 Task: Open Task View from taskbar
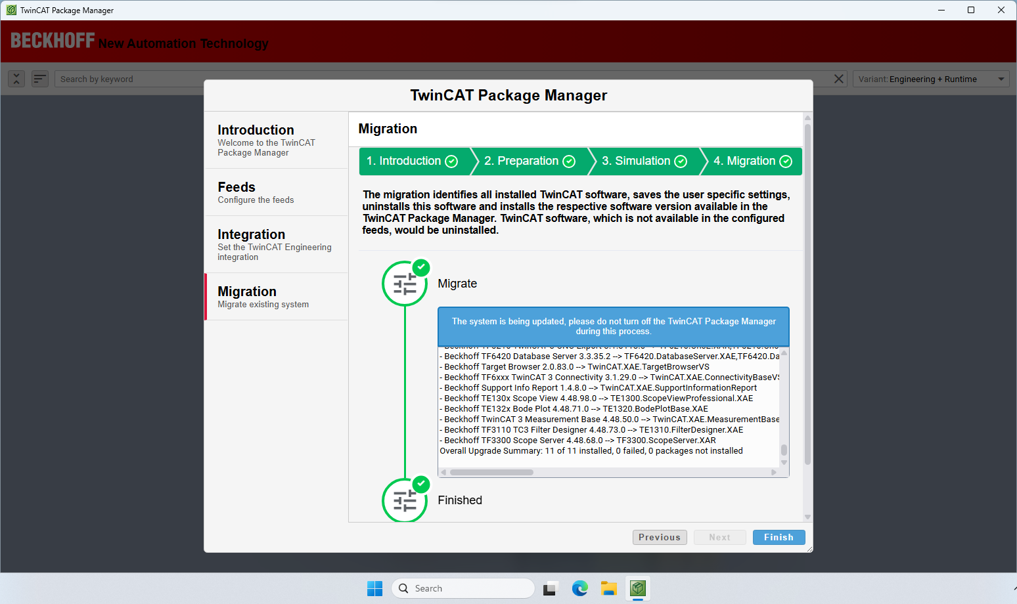551,588
